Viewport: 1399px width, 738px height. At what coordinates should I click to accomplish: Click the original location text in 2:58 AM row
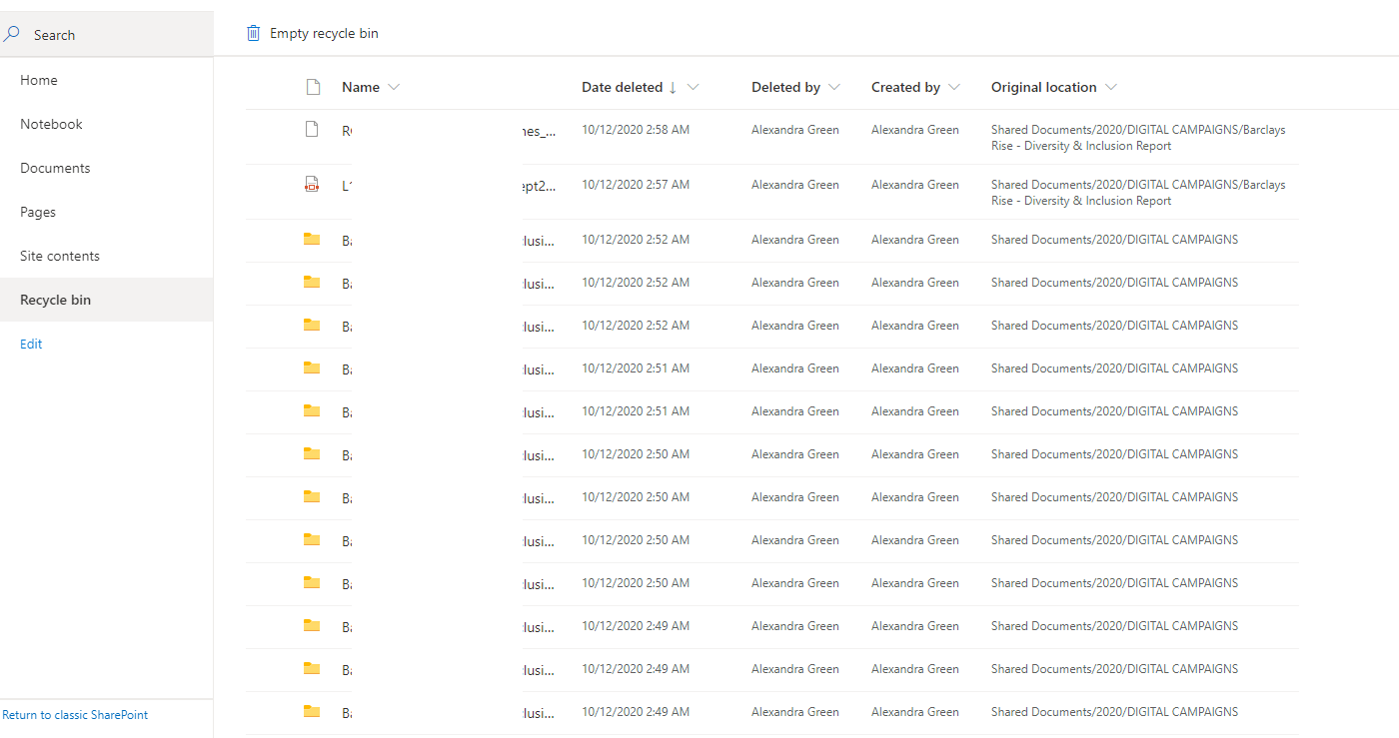1138,138
